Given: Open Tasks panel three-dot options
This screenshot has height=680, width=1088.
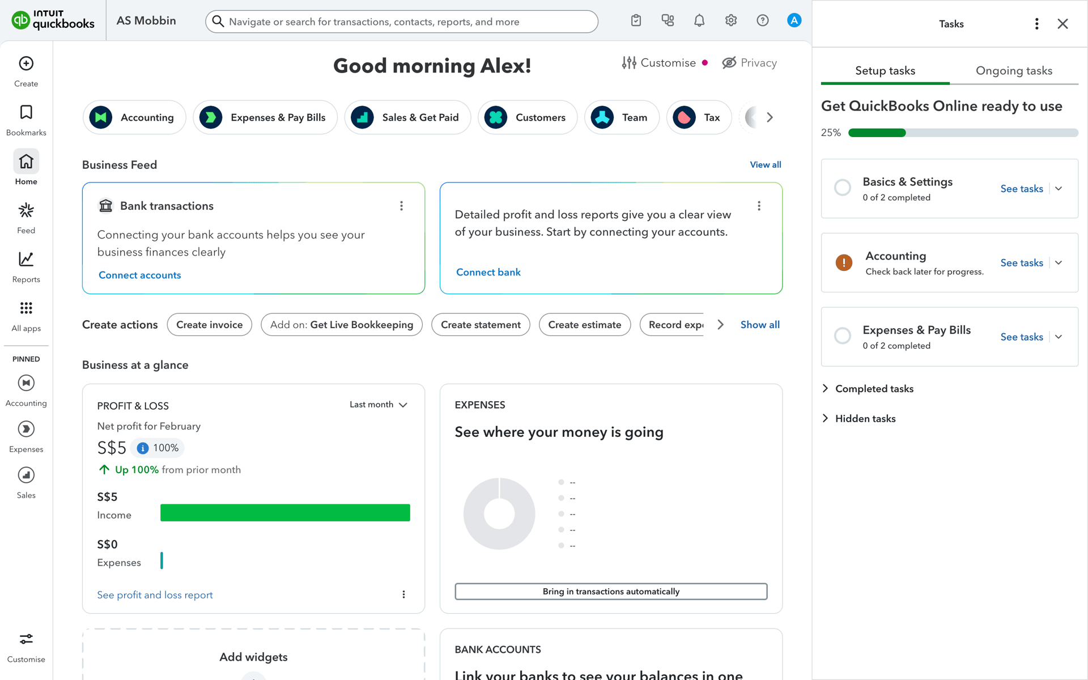Looking at the screenshot, I should pos(1036,24).
